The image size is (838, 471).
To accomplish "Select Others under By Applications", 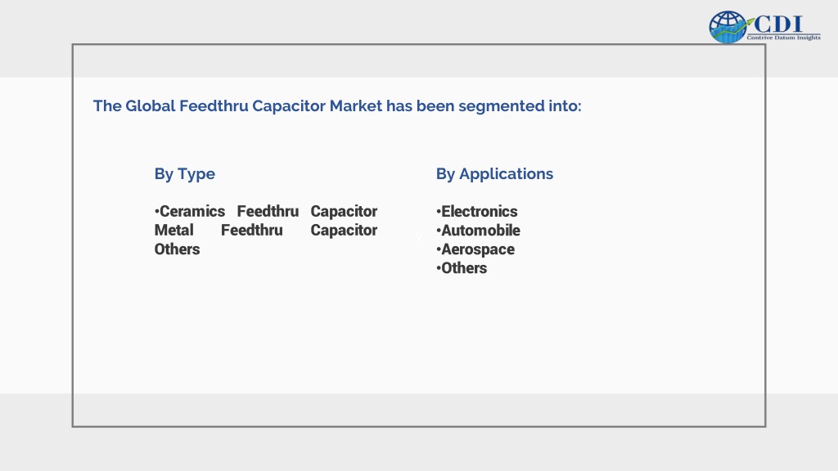I will pyautogui.click(x=462, y=268).
